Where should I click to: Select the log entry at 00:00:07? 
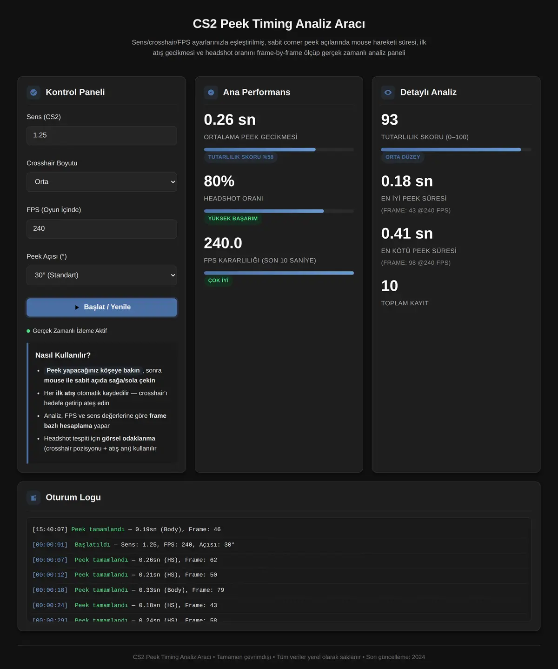(279, 560)
